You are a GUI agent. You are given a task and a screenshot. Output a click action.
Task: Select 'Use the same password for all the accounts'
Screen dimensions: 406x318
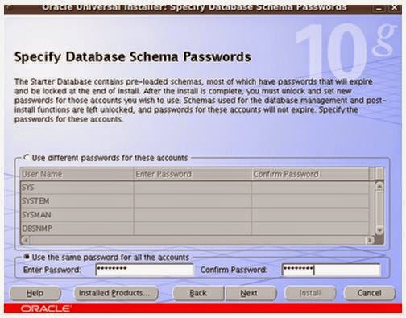pos(27,257)
